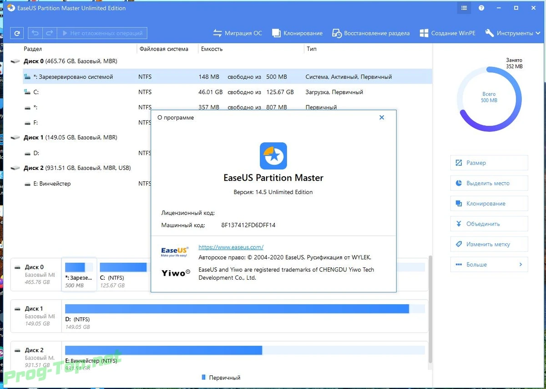
Task: Select Диск 0 row in partition list
Action: [221, 61]
